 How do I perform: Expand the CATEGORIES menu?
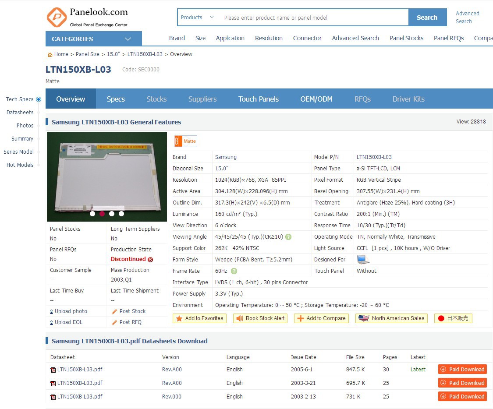(x=94, y=39)
